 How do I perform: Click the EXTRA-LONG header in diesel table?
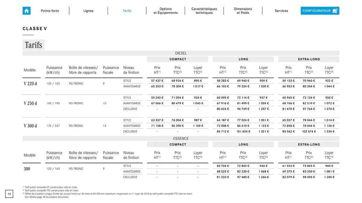[x=309, y=59]
